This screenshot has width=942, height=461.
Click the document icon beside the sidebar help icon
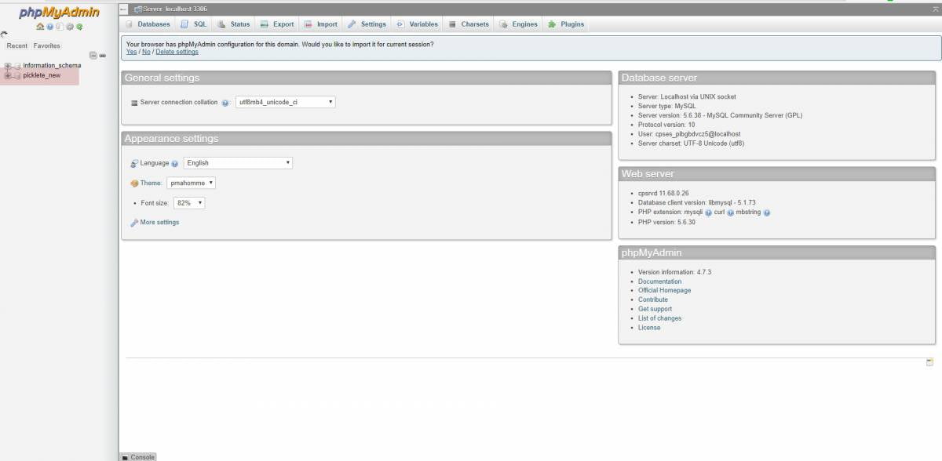[x=60, y=27]
